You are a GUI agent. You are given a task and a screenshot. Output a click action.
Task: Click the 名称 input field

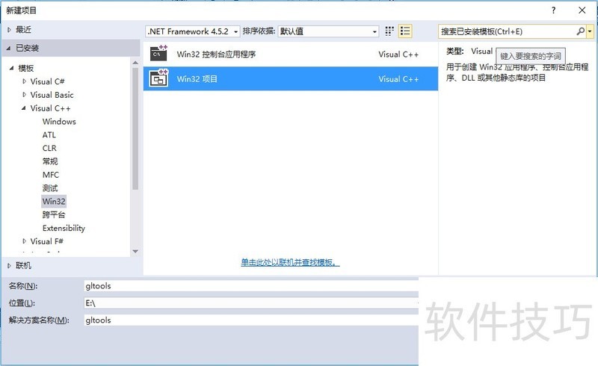point(251,286)
